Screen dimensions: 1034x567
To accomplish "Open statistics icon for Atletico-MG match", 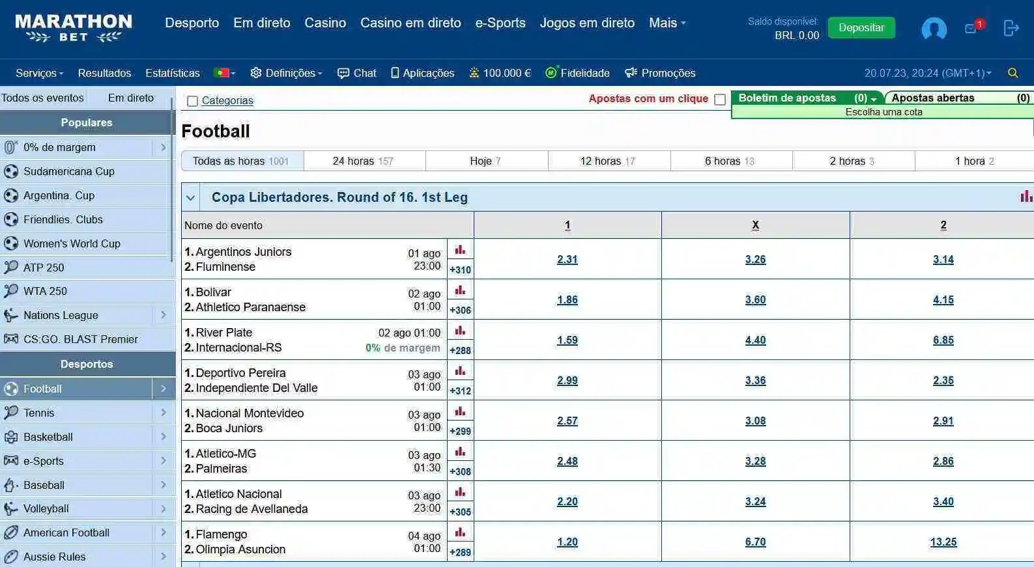I will coord(460,451).
